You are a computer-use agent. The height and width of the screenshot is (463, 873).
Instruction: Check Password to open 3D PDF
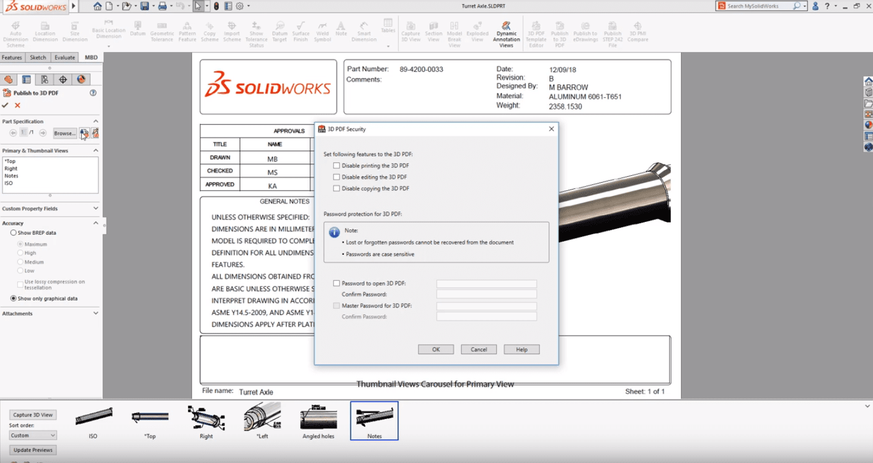point(337,283)
